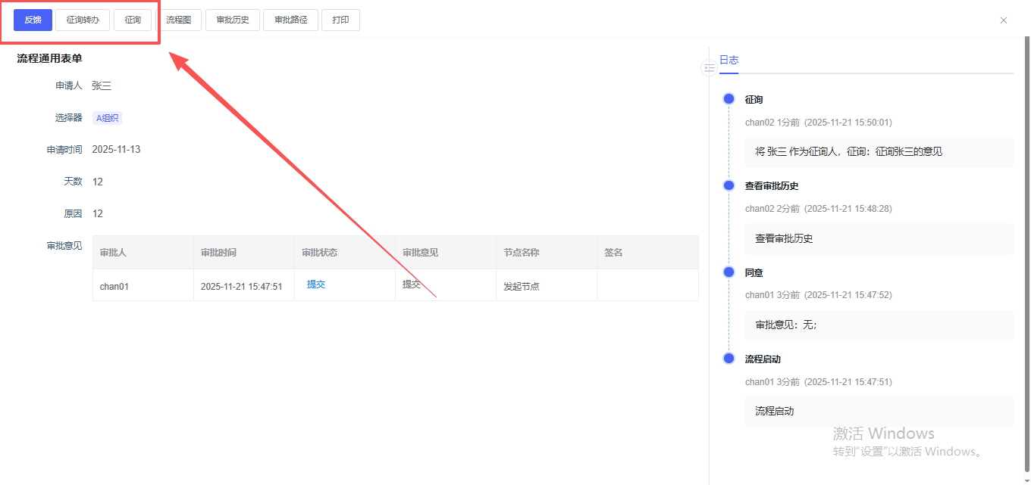Viewport: 1031px width, 485px height.
Task: Select the 流程启动 timeline dot
Action: [729, 359]
